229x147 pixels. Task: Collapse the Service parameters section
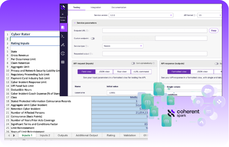click(x=74, y=23)
